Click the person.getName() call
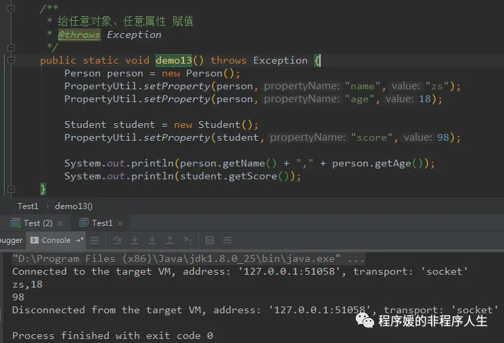Image resolution: width=504 pixels, height=343 pixels. [228, 163]
